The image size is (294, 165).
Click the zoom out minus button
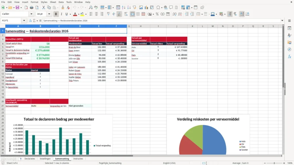[265, 163]
